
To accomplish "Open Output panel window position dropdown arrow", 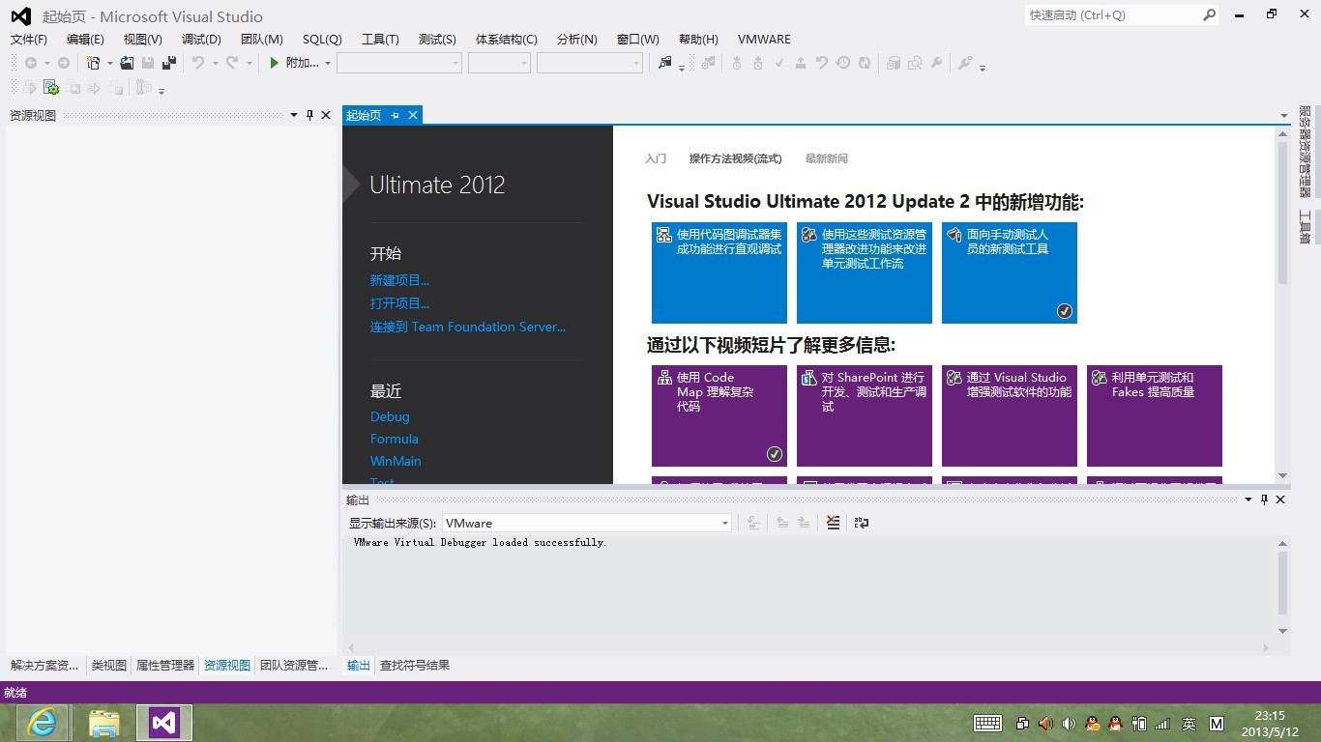I will click(x=1248, y=499).
